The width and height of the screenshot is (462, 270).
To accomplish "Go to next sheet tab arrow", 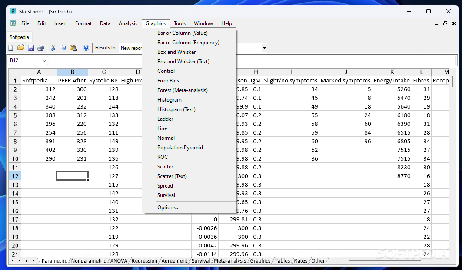I will [27, 260].
